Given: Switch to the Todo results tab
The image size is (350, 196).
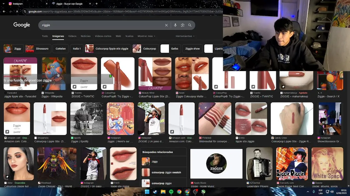Looking at the screenshot, I should 45,36.
